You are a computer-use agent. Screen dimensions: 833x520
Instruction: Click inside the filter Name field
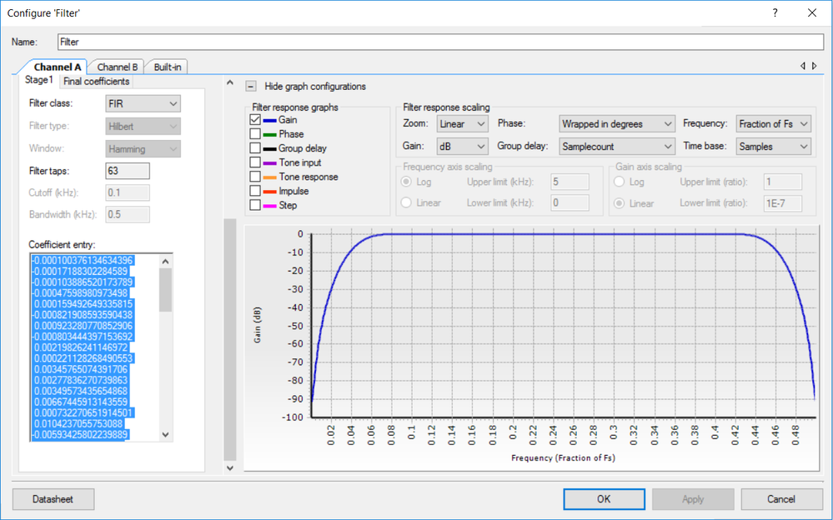[250, 41]
